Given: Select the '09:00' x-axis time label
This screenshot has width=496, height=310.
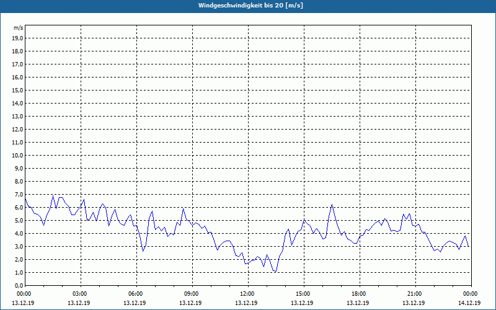Looking at the screenshot, I should click(x=192, y=294).
